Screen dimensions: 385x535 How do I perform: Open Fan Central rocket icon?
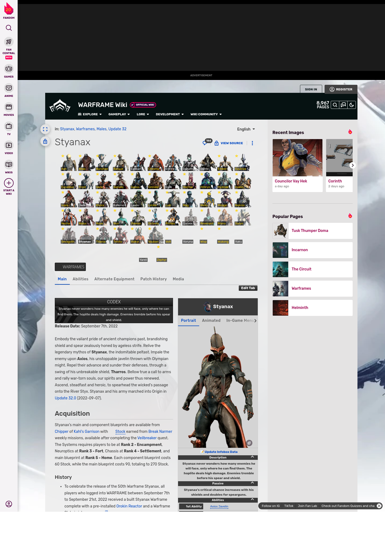[x=9, y=42]
